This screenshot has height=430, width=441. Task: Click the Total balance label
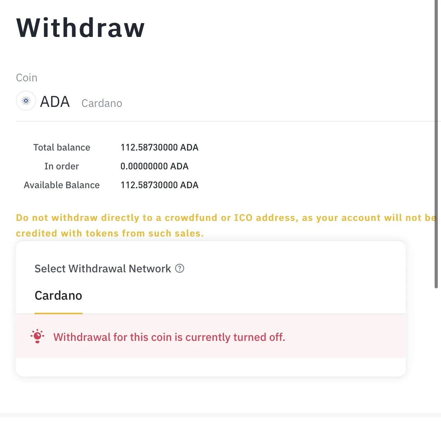[61, 147]
